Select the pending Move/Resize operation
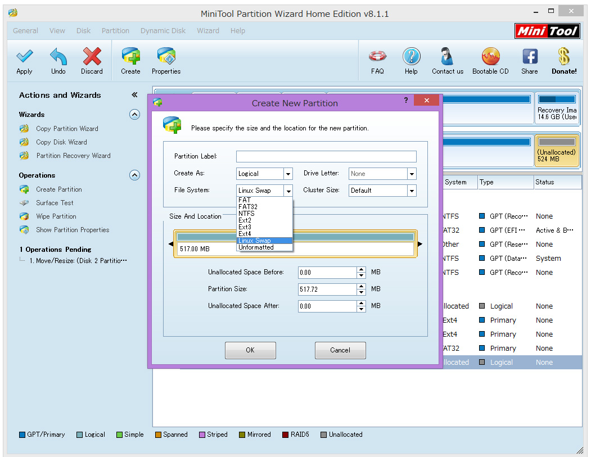This screenshot has width=591, height=457. [78, 261]
